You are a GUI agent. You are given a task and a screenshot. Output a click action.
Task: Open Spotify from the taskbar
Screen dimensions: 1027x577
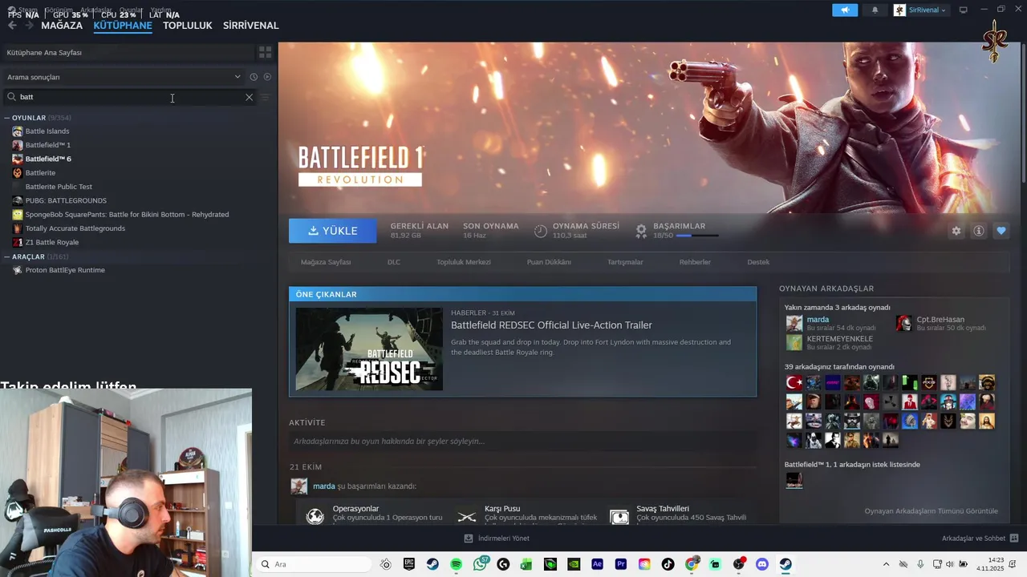457,564
